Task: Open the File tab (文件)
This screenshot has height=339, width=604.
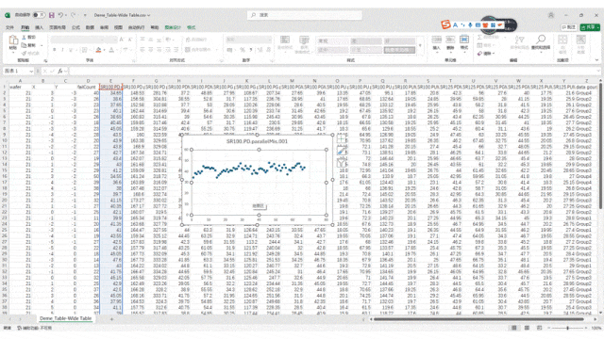Action: [10, 27]
